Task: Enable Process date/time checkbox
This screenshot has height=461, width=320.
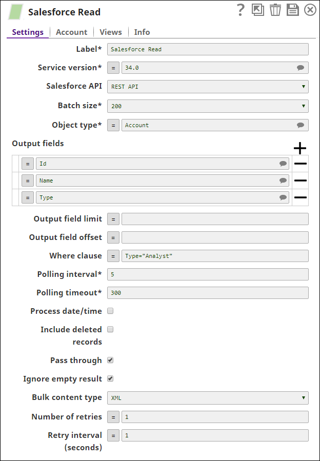Action: click(x=110, y=311)
